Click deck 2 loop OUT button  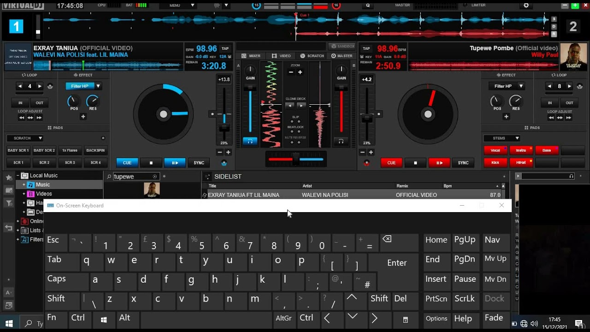[x=569, y=103]
